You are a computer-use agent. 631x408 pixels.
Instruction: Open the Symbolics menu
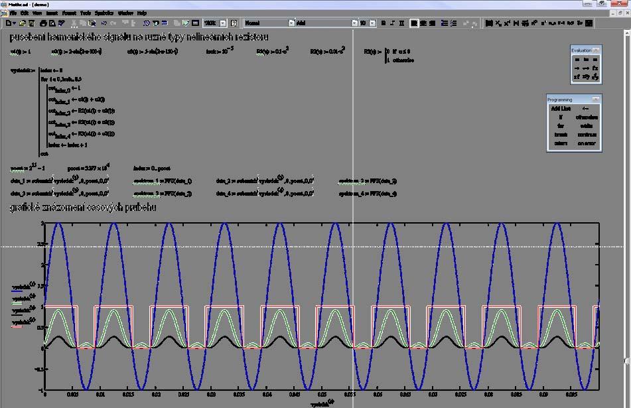(104, 13)
